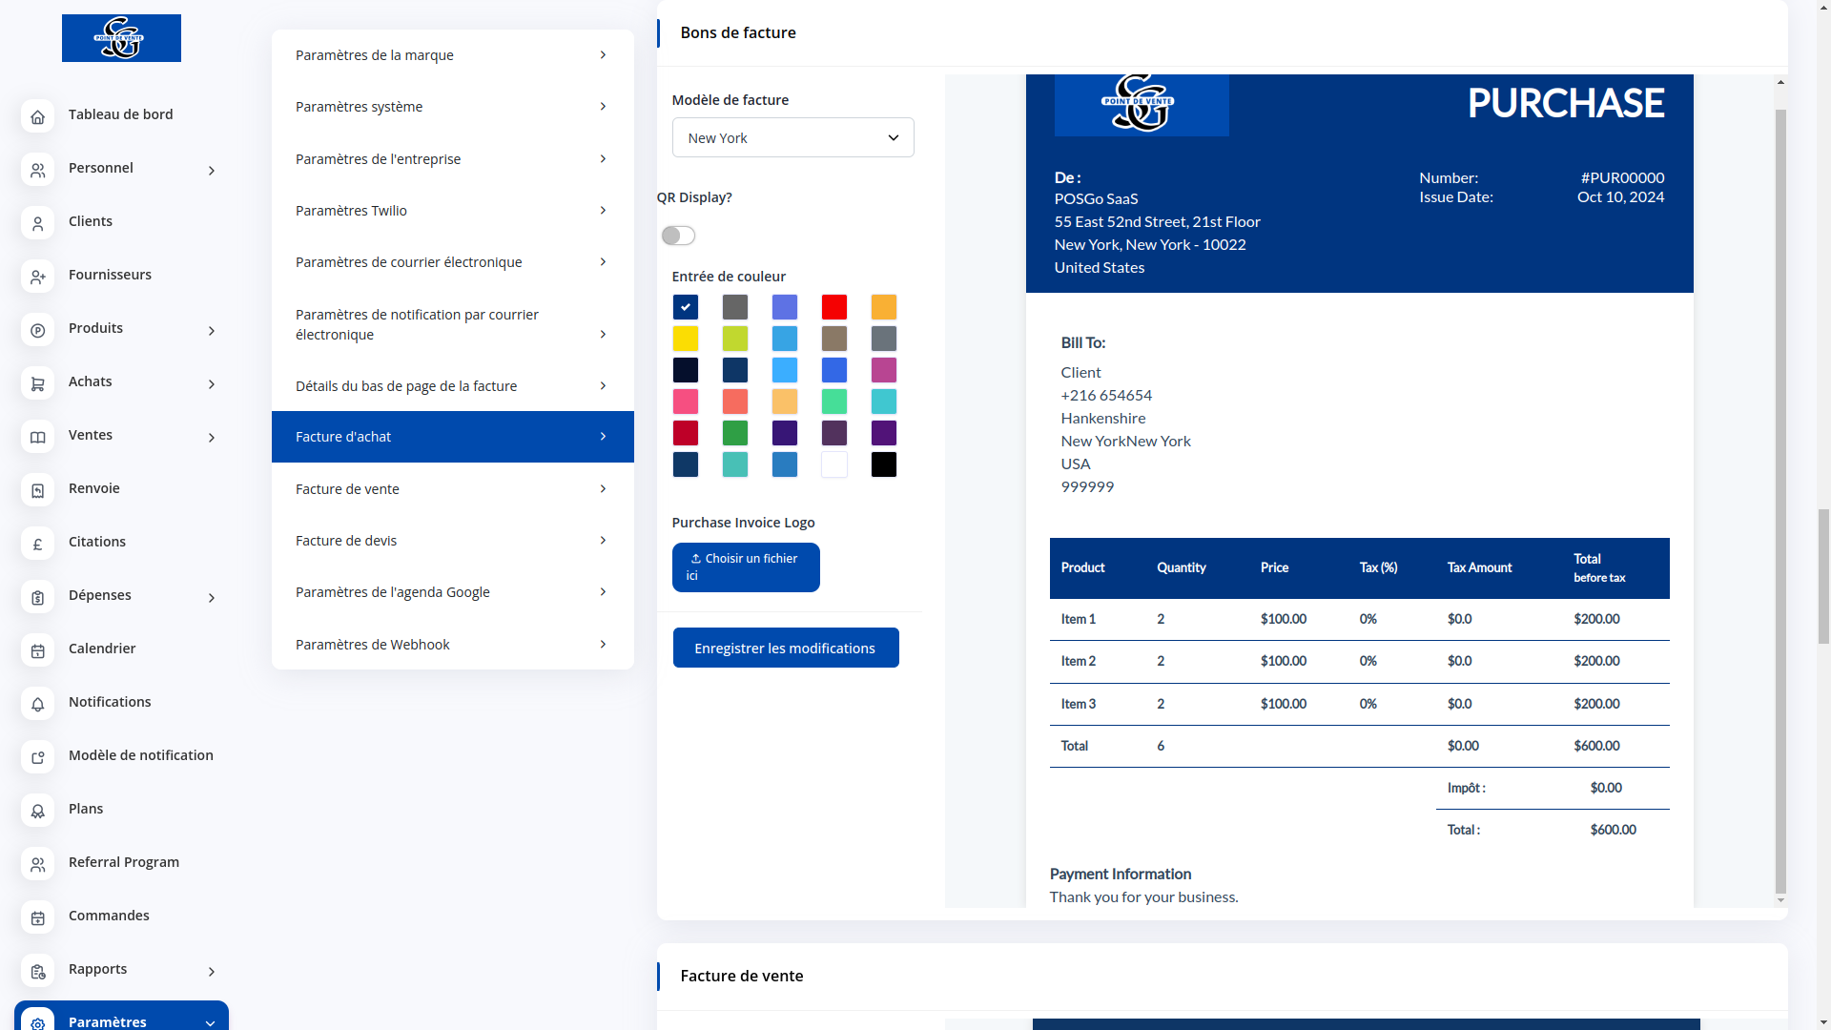Click the Notifications bell icon
Screen dimensions: 1831x1030
[x=37, y=704]
